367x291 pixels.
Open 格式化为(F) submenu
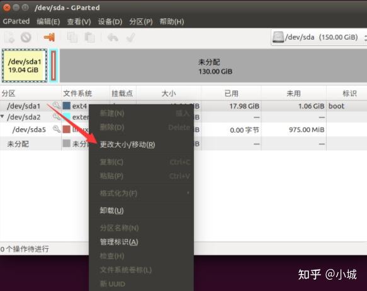pyautogui.click(x=142, y=194)
